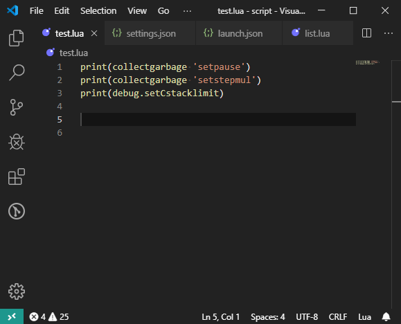The width and height of the screenshot is (401, 324).
Task: Open the File menu
Action: click(36, 11)
